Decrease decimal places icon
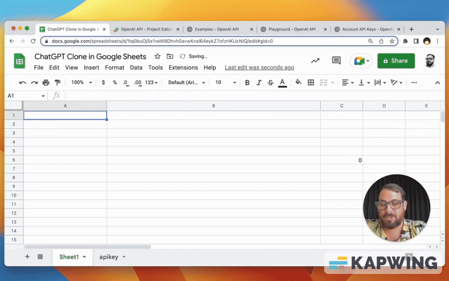The width and height of the screenshot is (449, 281). [x=126, y=83]
